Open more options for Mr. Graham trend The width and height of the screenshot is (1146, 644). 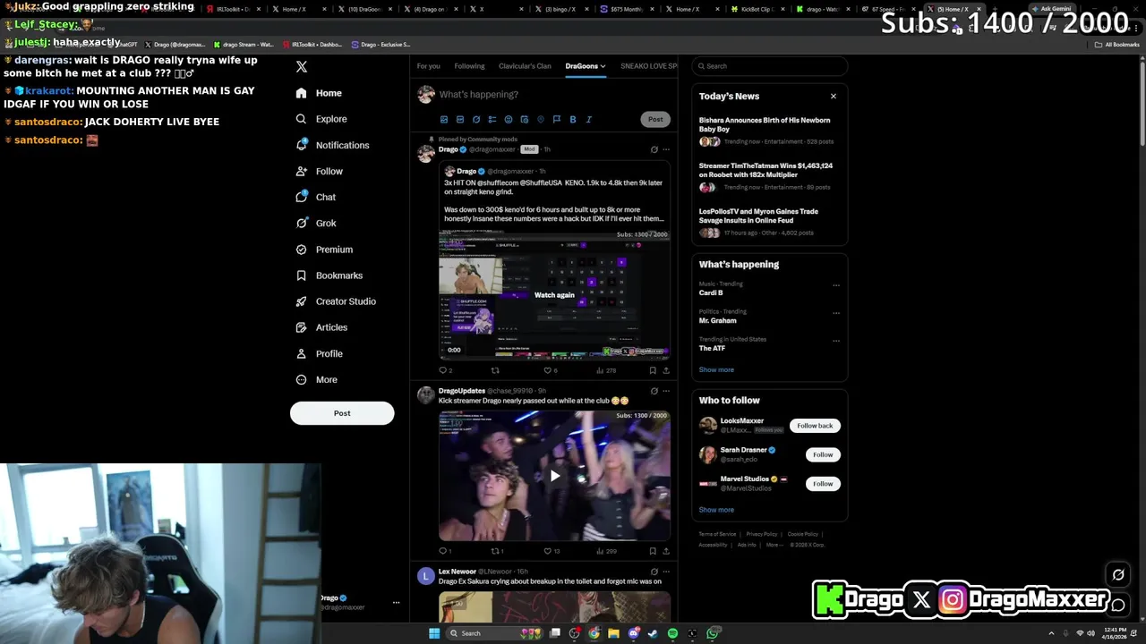point(836,313)
